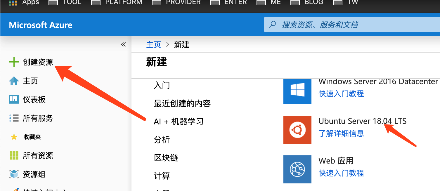Click the 主页 breadcrumb link
440x191 pixels.
pyautogui.click(x=154, y=45)
